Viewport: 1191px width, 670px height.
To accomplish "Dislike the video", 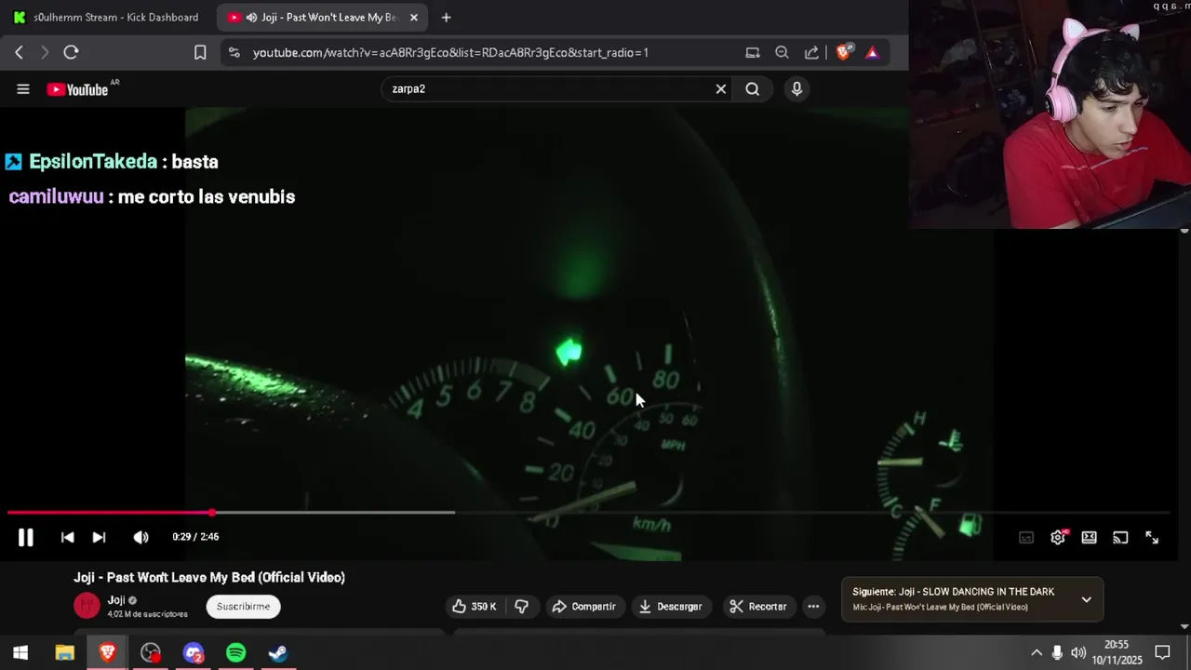I will coord(521,607).
